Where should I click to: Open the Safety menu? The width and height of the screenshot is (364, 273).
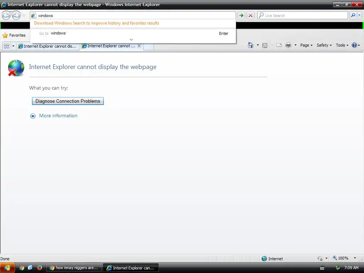324,45
